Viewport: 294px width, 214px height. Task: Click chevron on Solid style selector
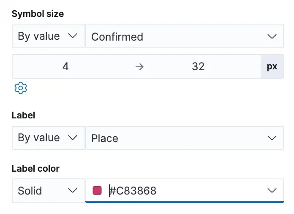coord(73,191)
